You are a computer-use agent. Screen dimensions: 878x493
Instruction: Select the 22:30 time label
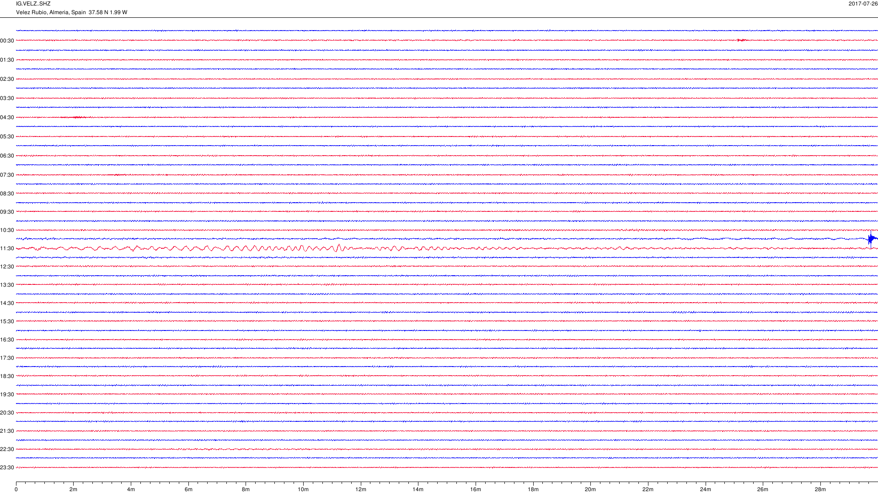(7, 449)
